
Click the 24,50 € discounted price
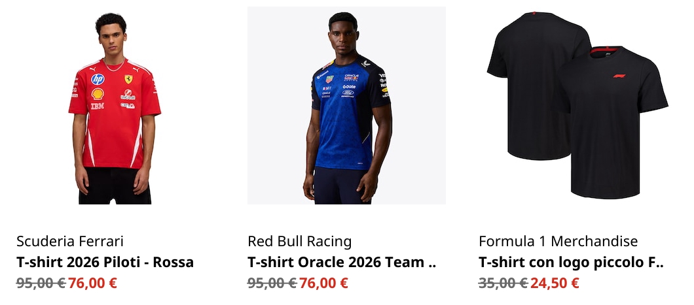[x=555, y=283]
